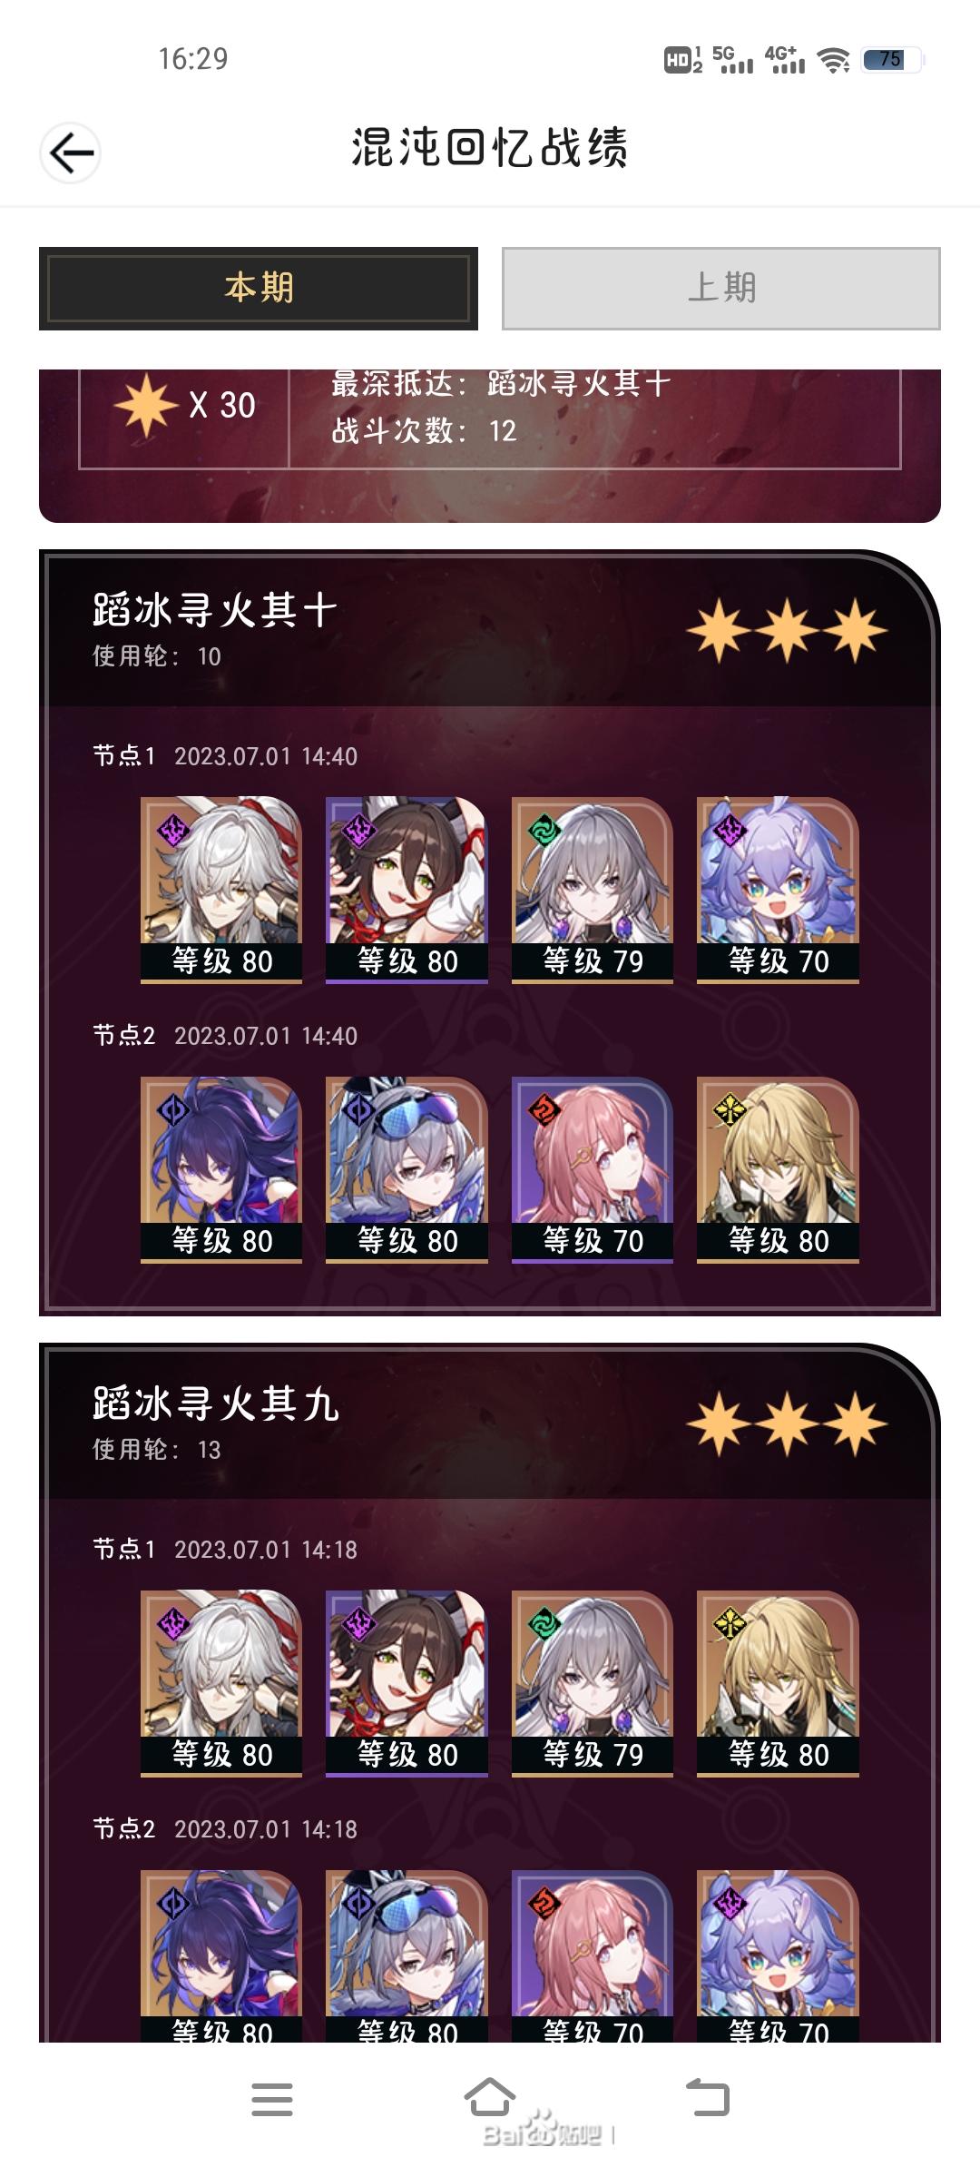Tap the three stars of 蹈冰寻火其九
The image size is (980, 2157).
point(787,1423)
